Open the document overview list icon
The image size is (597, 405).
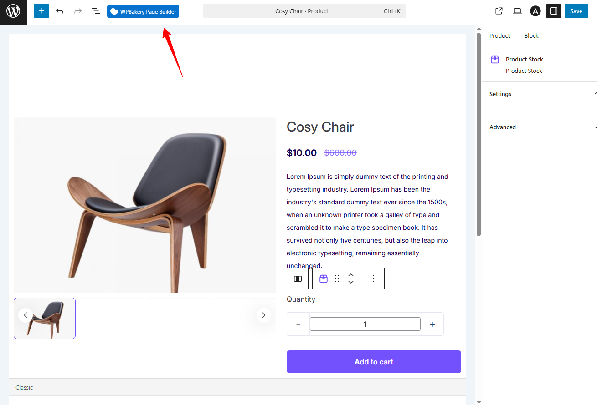point(96,11)
